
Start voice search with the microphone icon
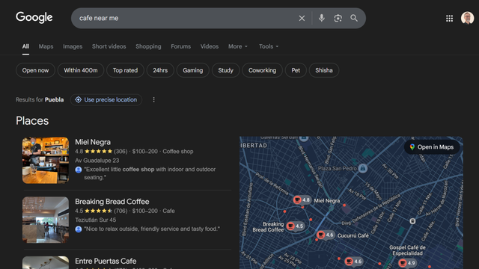pyautogui.click(x=321, y=18)
